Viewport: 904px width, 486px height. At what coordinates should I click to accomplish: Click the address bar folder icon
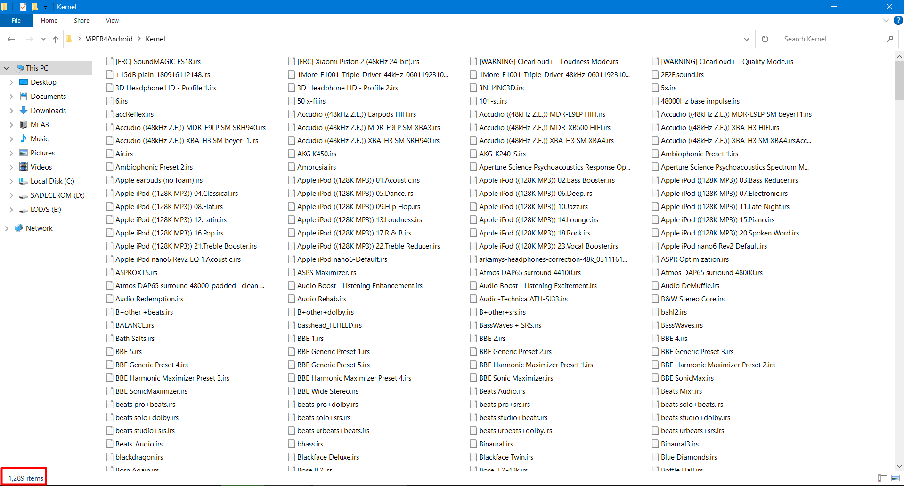pyautogui.click(x=69, y=39)
